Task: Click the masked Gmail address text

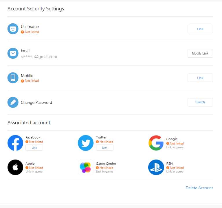Action: pos(39,57)
